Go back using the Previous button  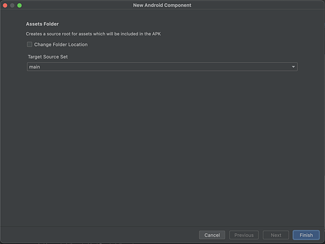tap(244, 235)
